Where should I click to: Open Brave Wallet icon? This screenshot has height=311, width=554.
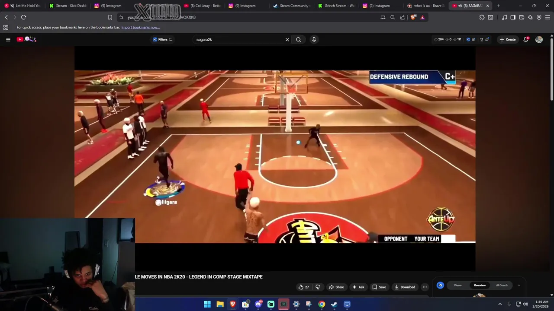pyautogui.click(x=522, y=17)
